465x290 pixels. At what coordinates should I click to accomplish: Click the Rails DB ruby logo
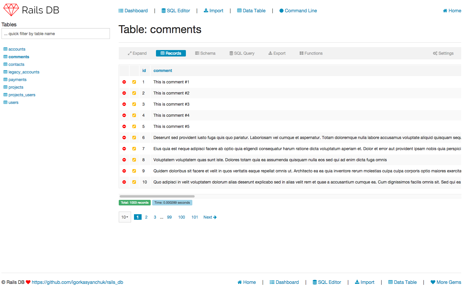[x=11, y=10]
